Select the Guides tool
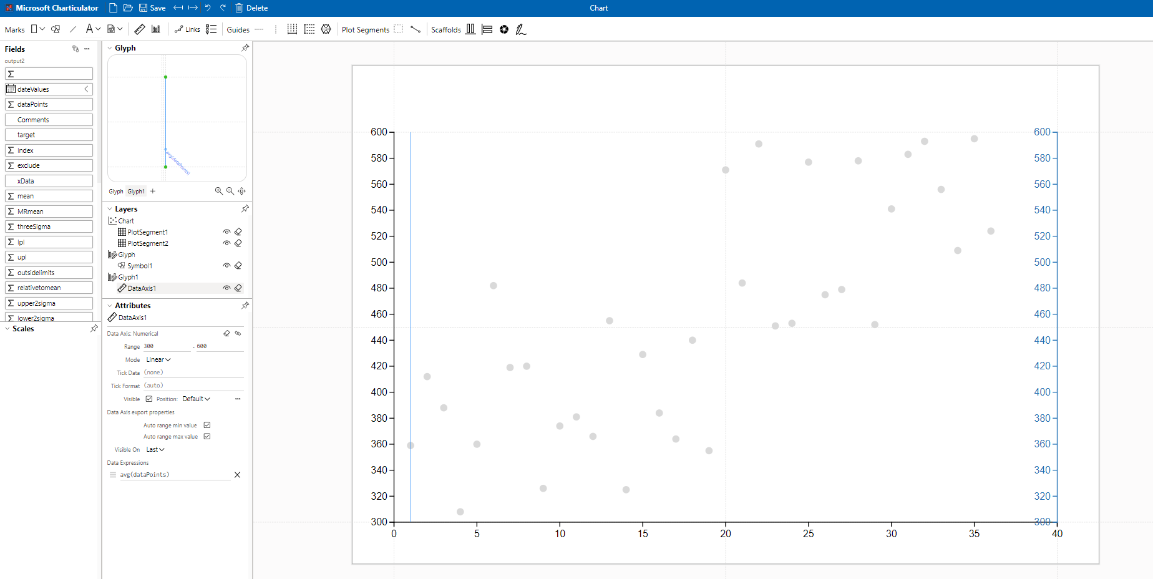Screen dimensions: 1153x579 [x=237, y=29]
